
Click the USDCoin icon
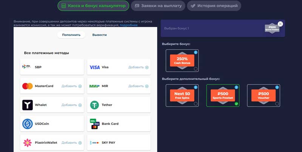28,124
